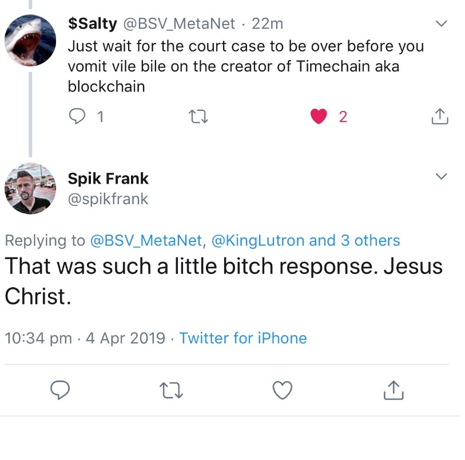
Task: Open $Salty's shark profile picture
Action: point(30,39)
